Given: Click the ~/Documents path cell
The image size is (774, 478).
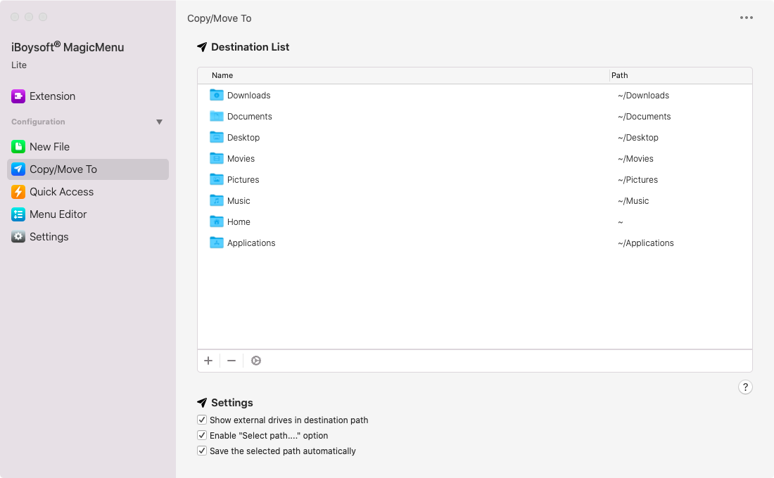Looking at the screenshot, I should tap(644, 117).
